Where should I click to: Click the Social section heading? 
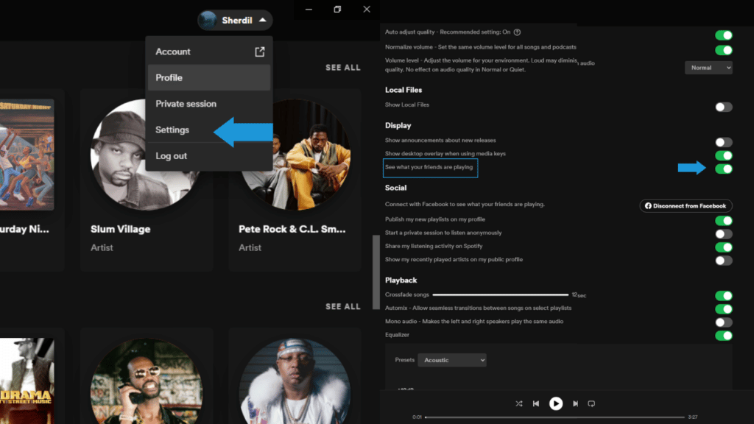(395, 188)
